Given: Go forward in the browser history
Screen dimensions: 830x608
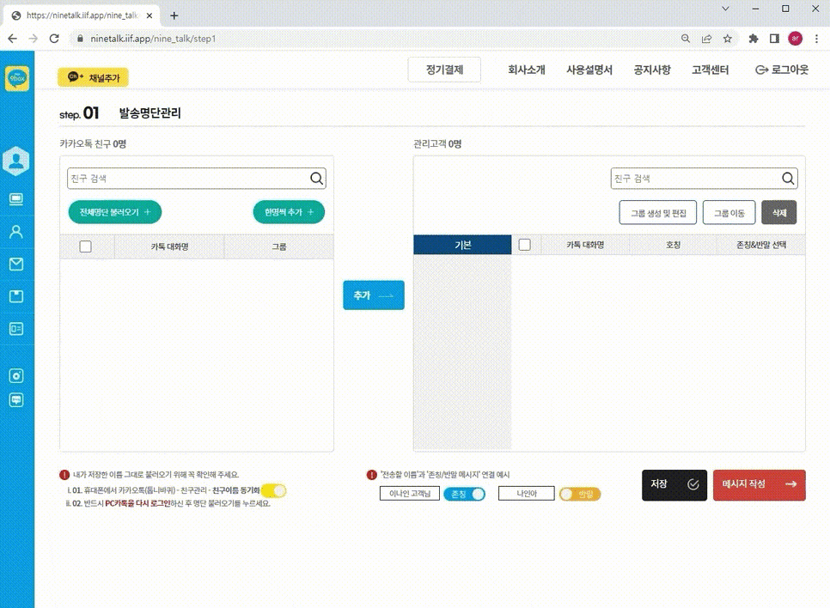Looking at the screenshot, I should coord(34,39).
